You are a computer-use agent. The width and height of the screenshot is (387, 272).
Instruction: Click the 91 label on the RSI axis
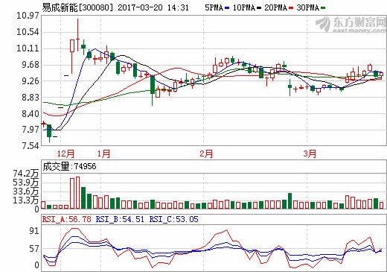pyautogui.click(x=34, y=231)
